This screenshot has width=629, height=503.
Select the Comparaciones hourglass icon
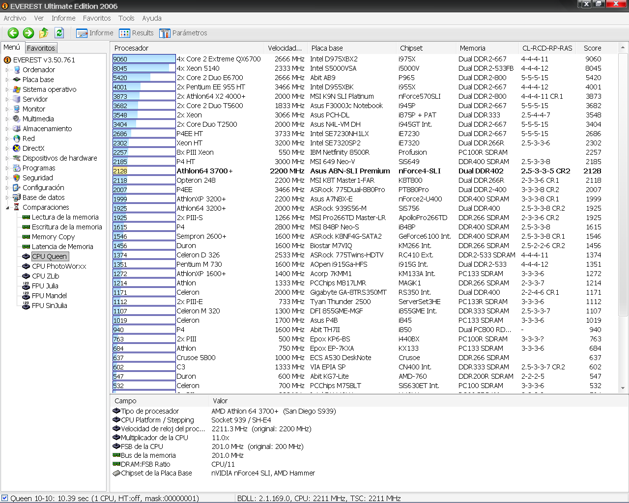tap(17, 207)
